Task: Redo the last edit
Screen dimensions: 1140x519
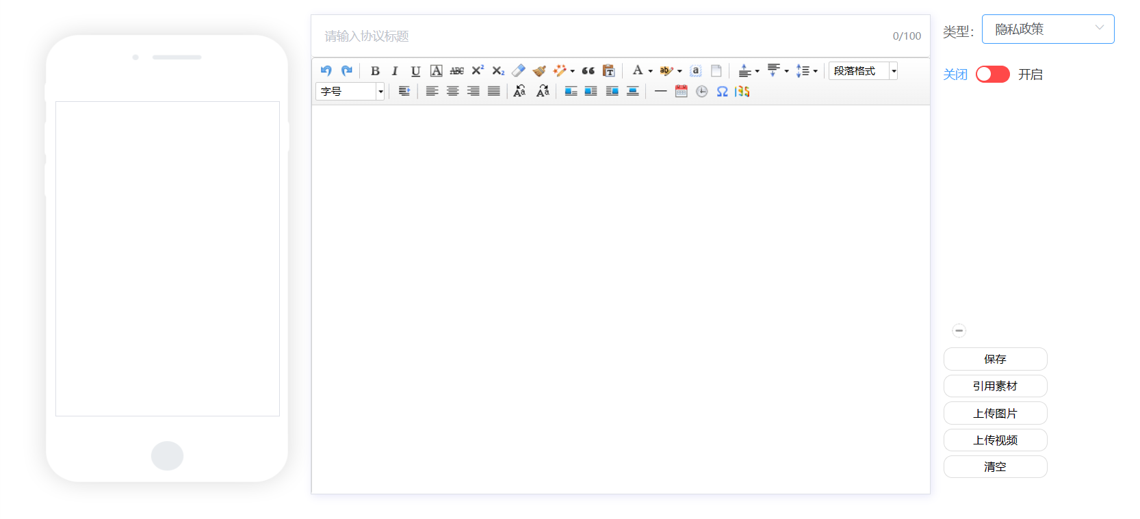Action: point(347,70)
